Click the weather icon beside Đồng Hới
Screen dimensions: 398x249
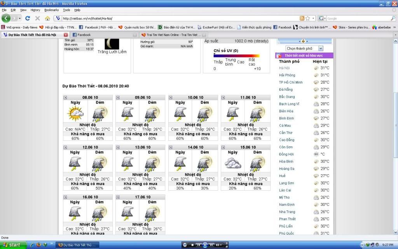(x=316, y=154)
